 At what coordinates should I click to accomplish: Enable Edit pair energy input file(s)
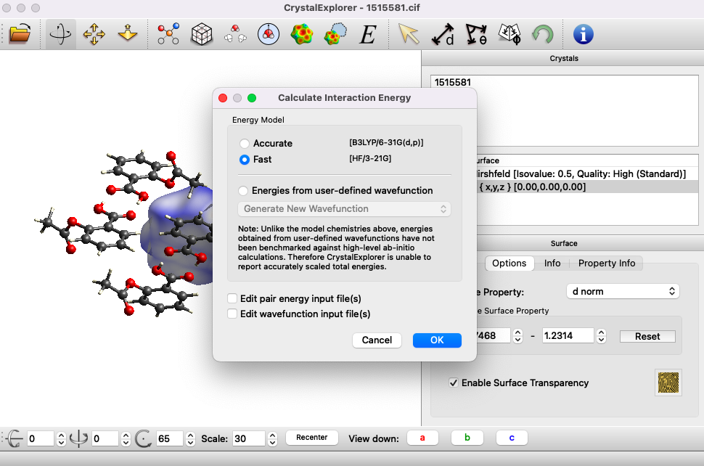232,298
